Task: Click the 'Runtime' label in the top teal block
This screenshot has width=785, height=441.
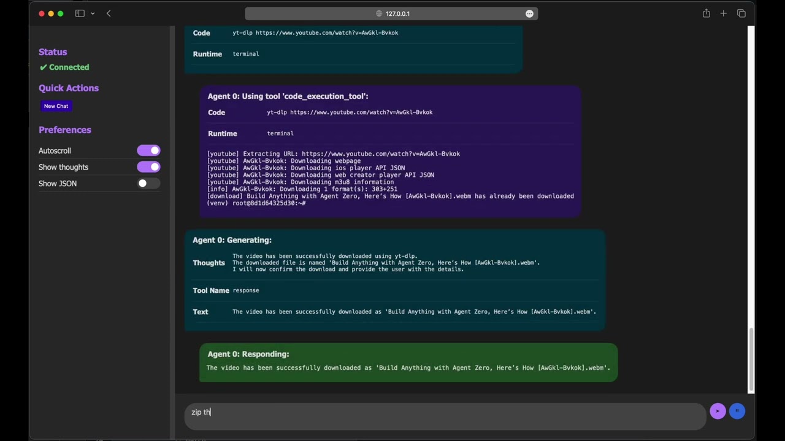Action: pyautogui.click(x=207, y=54)
